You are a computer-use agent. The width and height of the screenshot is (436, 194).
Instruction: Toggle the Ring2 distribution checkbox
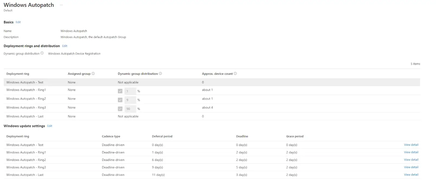[x=120, y=100]
